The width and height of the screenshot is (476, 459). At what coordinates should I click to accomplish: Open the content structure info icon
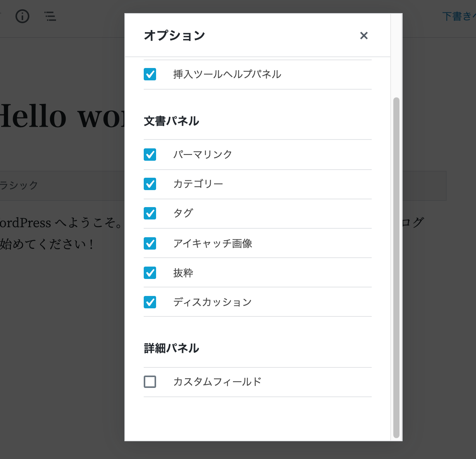point(22,16)
